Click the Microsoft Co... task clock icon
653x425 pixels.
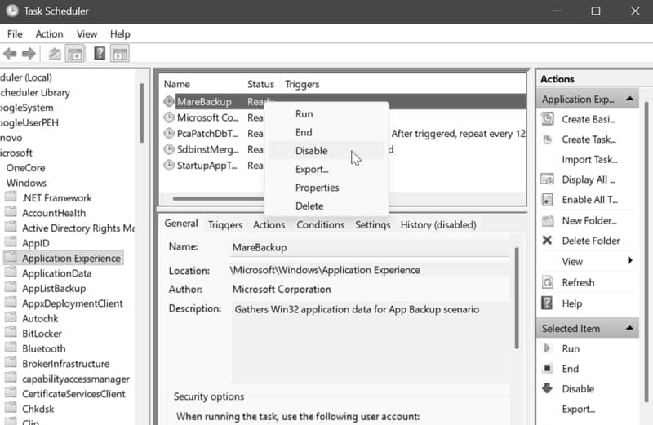[x=169, y=117]
